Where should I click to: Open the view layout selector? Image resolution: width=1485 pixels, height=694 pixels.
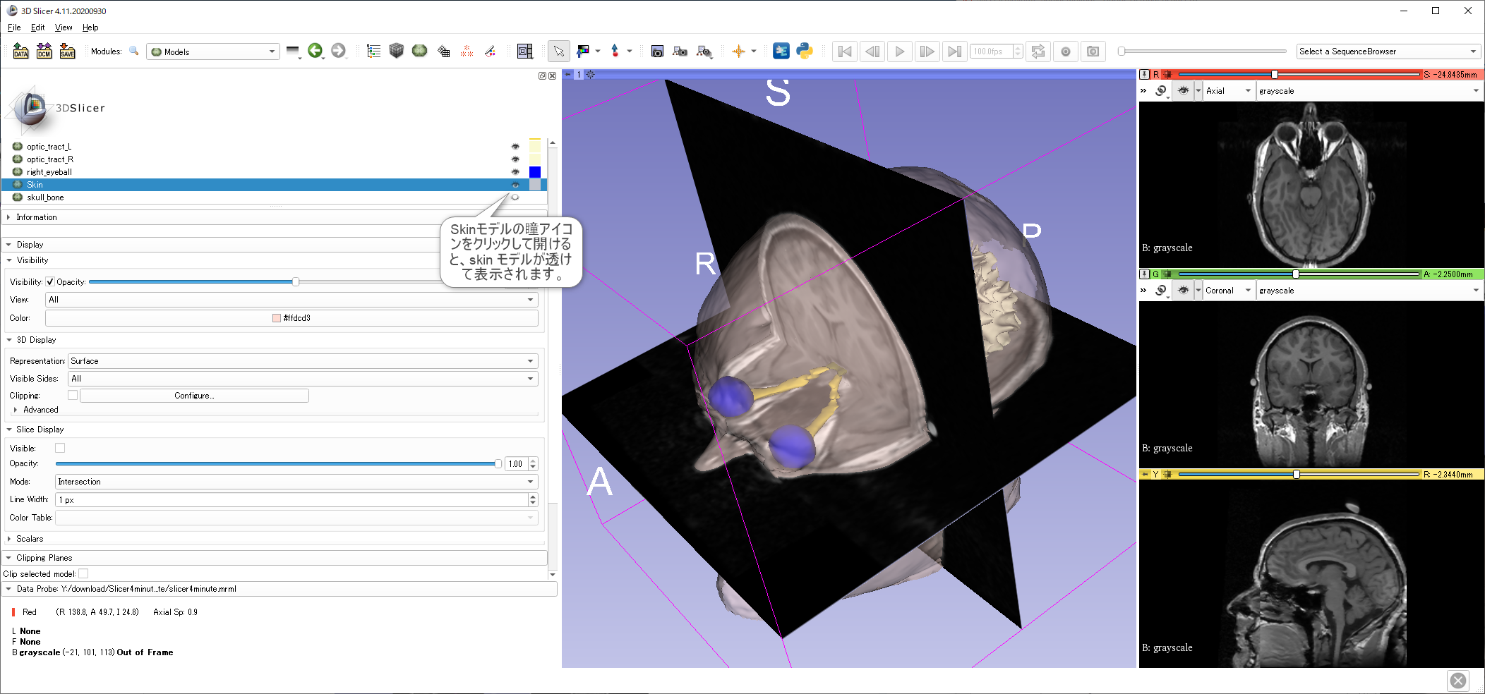pos(525,51)
